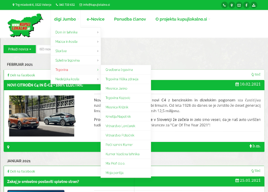This screenshot has height=192, width=268.
Task: Open Vrtnarstvo Potočnik entry
Action: (x=126, y=135)
